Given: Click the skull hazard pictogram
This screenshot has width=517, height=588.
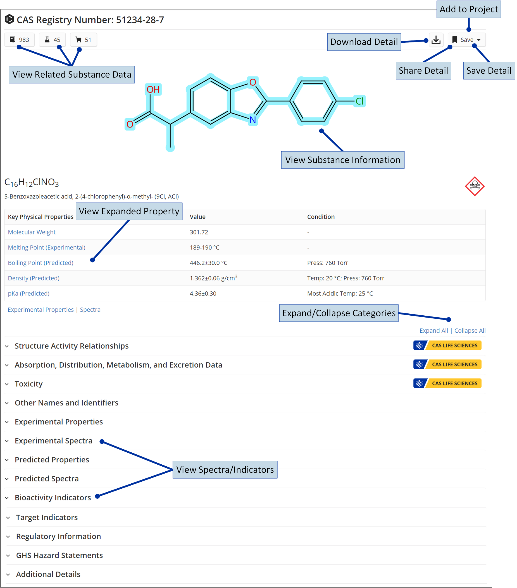Looking at the screenshot, I should [x=474, y=186].
